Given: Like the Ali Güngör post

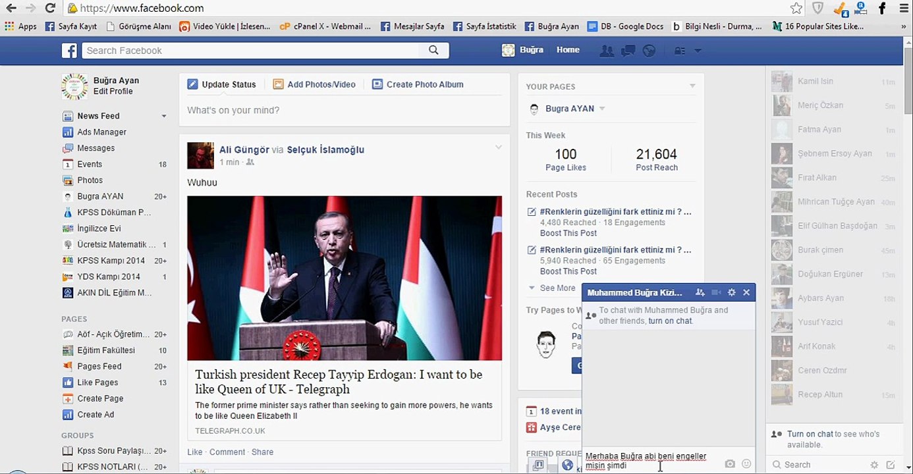Looking at the screenshot, I should tap(194, 452).
